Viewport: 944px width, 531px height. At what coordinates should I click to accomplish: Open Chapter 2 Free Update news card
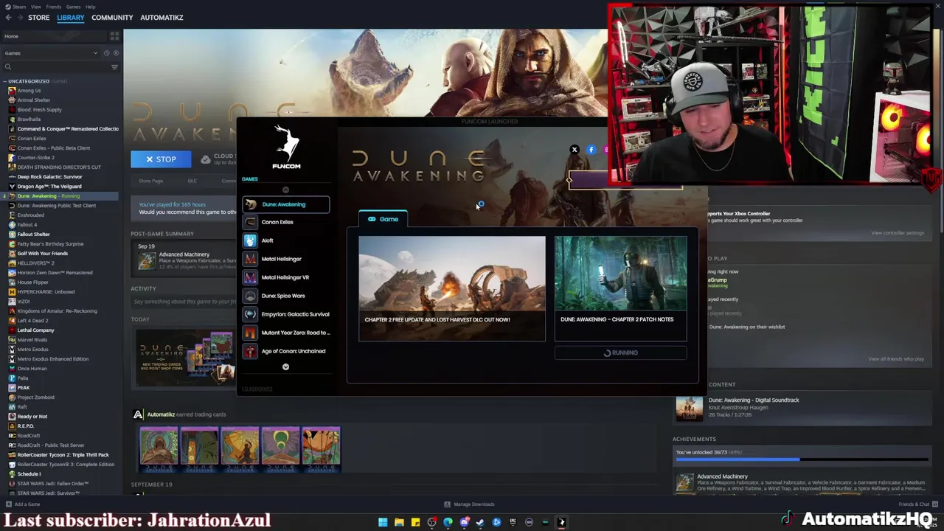click(452, 288)
